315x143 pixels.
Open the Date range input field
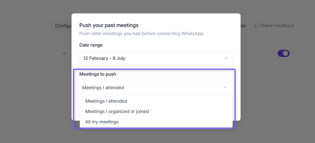[x=156, y=58]
